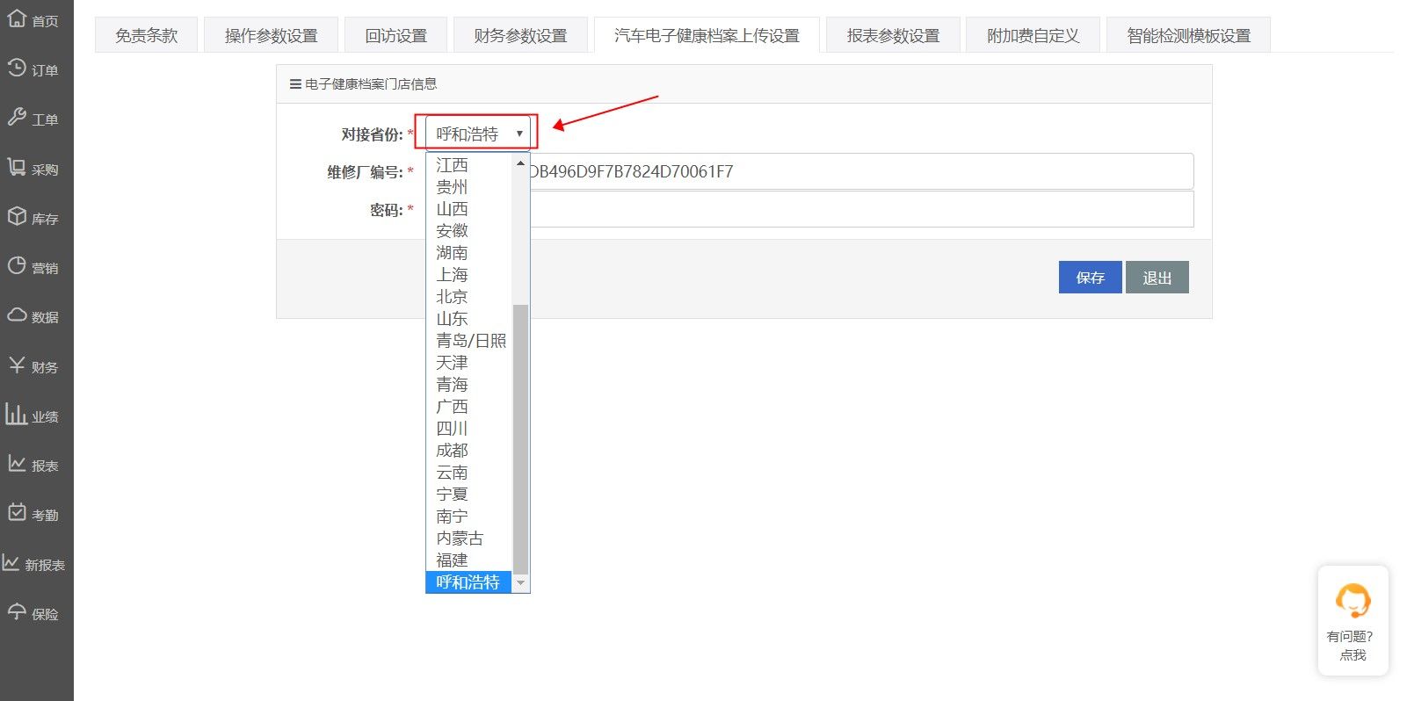This screenshot has width=1407, height=701.
Task: Choose 山东 from the province list
Action: (468, 319)
